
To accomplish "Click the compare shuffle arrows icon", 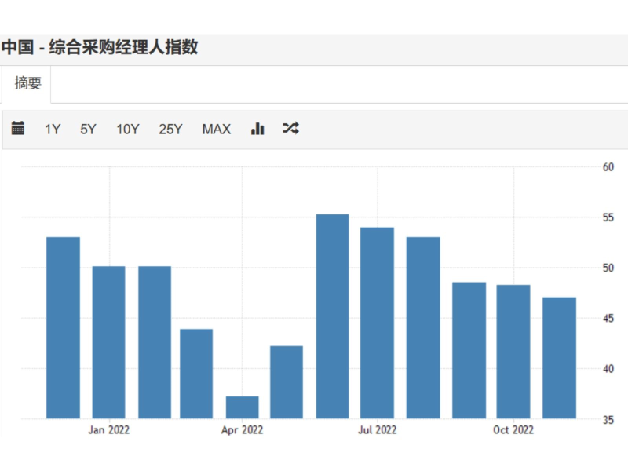I will click(x=290, y=129).
